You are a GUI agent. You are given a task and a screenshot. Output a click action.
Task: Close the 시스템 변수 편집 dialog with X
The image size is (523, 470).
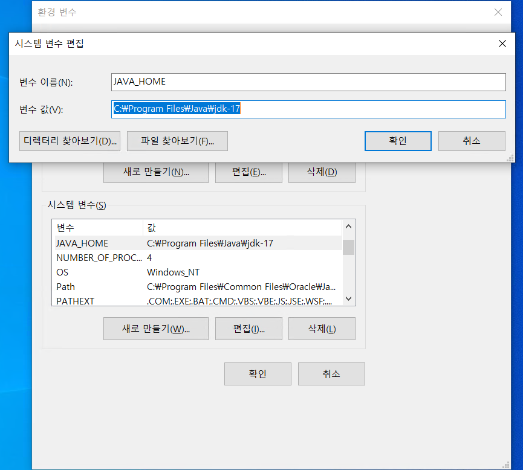click(x=502, y=43)
